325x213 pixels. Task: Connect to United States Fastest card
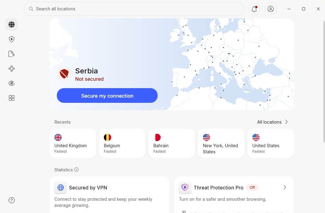[271, 143]
